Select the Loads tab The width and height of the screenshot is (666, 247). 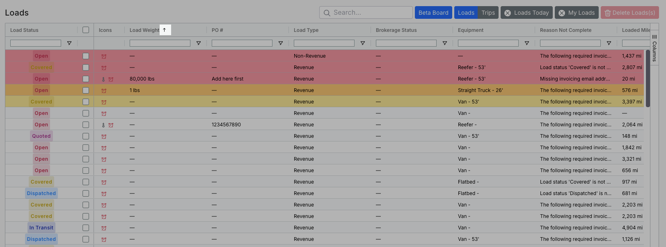pos(466,13)
